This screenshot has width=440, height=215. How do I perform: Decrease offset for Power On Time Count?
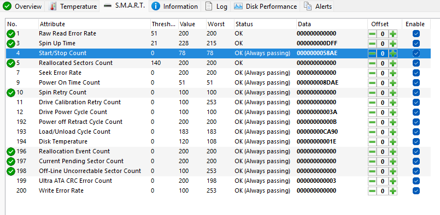click(x=372, y=83)
